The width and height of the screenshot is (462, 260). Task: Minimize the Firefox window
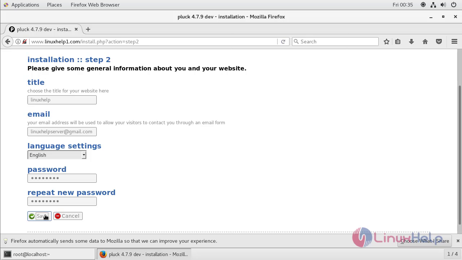point(431,17)
